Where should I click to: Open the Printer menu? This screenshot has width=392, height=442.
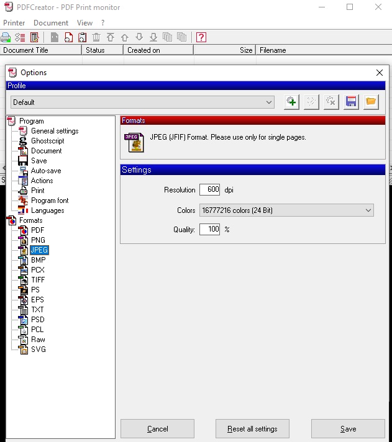point(14,23)
